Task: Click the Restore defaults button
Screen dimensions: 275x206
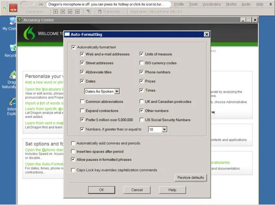Action: click(x=190, y=178)
